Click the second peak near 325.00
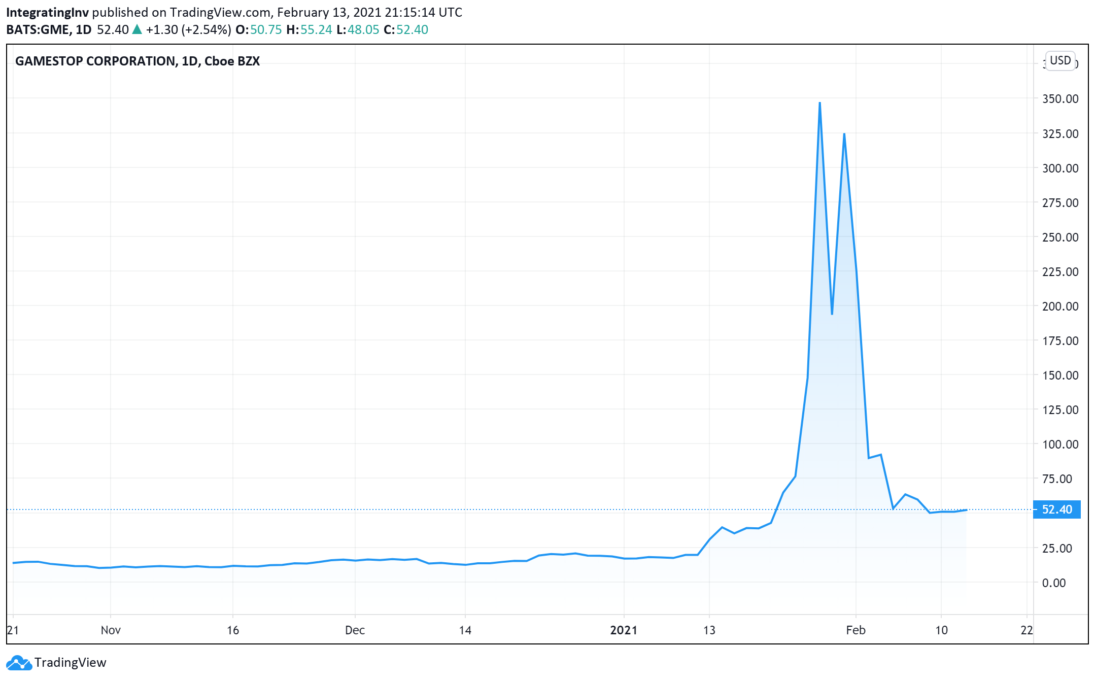 tap(844, 134)
